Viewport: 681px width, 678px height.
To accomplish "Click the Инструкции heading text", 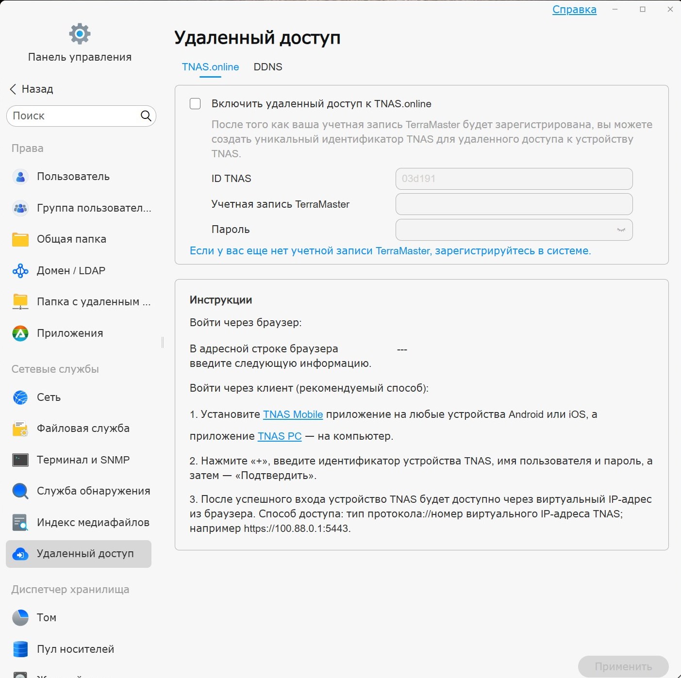I will coord(221,300).
